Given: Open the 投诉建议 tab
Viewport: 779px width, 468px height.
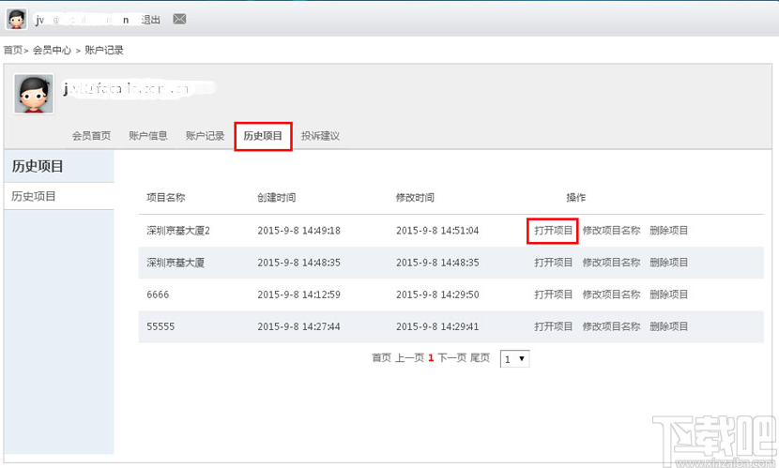Looking at the screenshot, I should [x=320, y=135].
